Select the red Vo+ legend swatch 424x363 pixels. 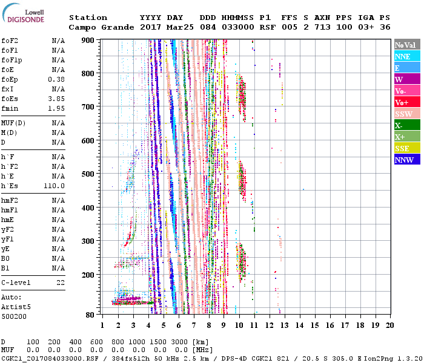point(406,102)
